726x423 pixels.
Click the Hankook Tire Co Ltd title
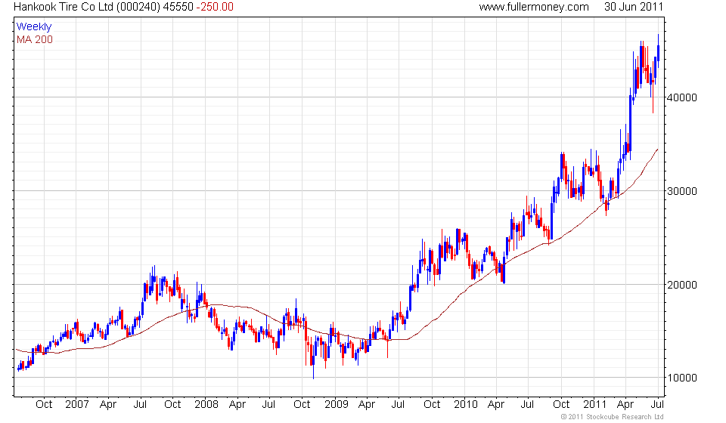64,7
